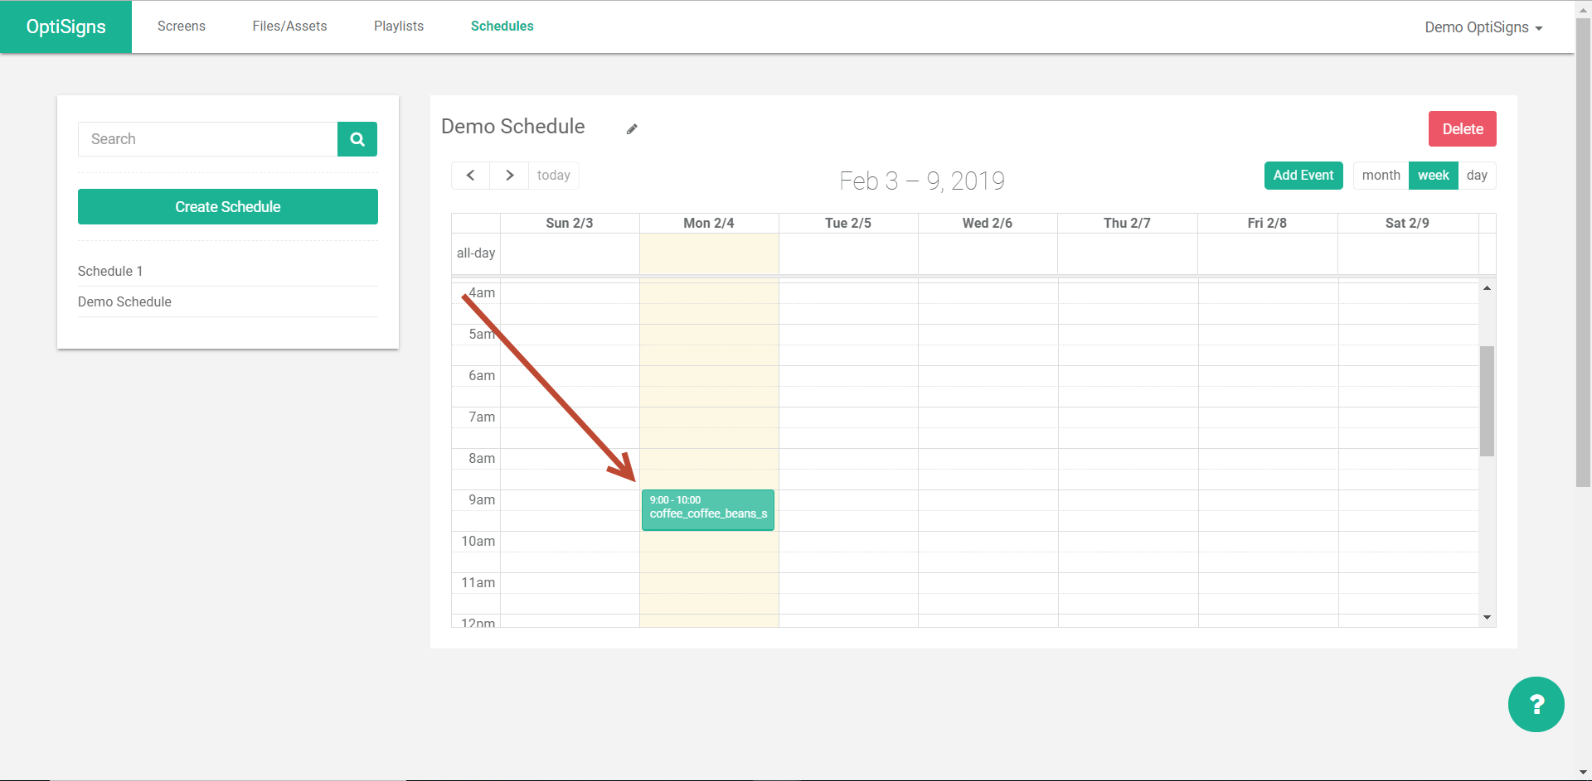Select Demo Schedule in the list
1592x781 pixels.
[124, 302]
